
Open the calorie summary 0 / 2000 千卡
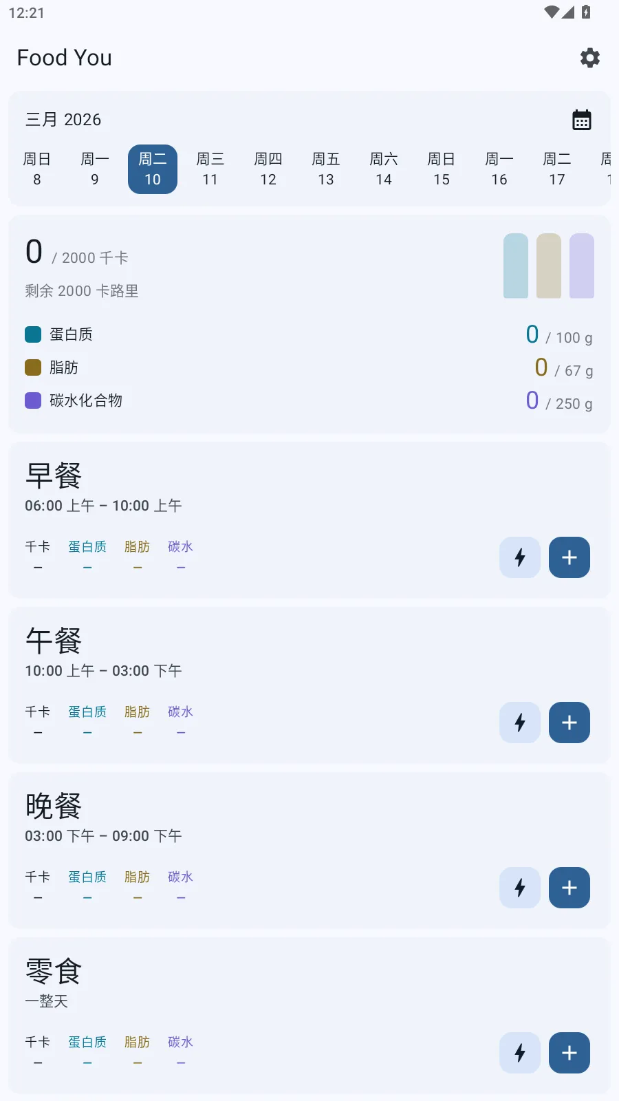[77, 253]
